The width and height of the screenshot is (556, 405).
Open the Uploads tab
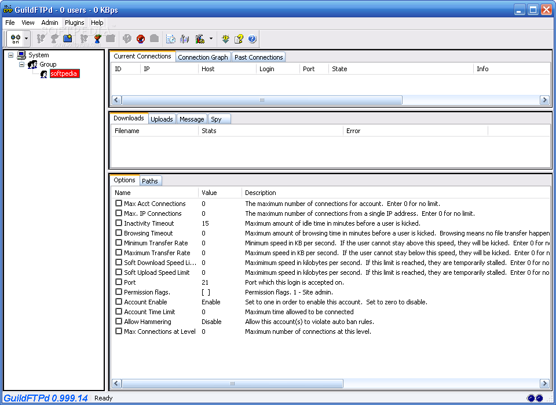pos(162,119)
